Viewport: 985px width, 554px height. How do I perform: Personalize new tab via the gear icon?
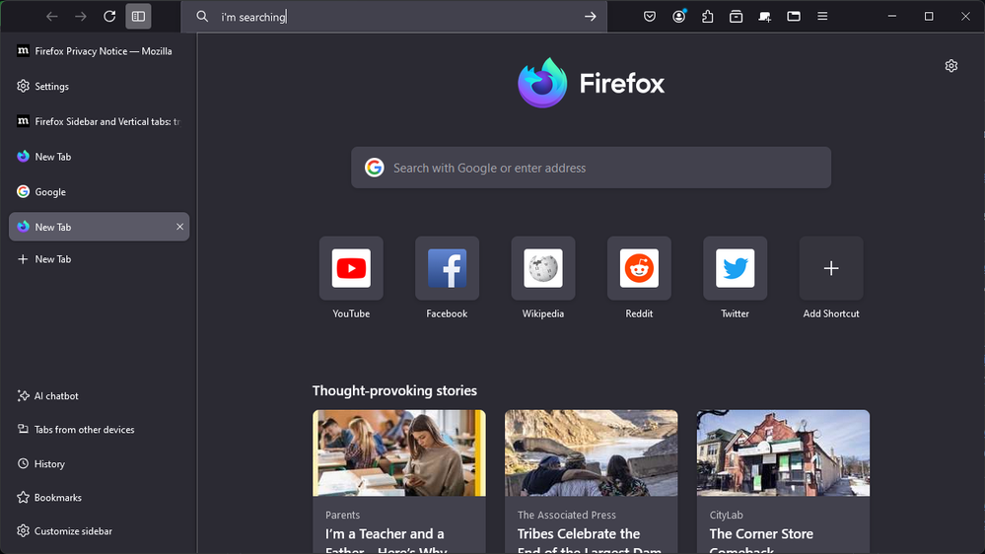tap(951, 66)
